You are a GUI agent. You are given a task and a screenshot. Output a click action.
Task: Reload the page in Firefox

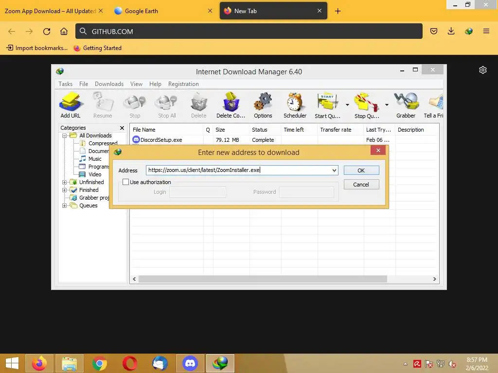(47, 32)
